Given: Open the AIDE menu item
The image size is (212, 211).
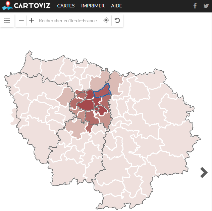Looking at the screenshot, I should pos(116,6).
